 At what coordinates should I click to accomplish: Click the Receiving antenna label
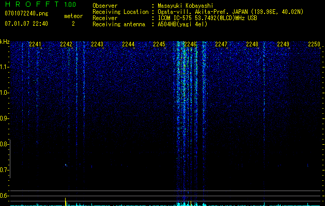click(119, 24)
